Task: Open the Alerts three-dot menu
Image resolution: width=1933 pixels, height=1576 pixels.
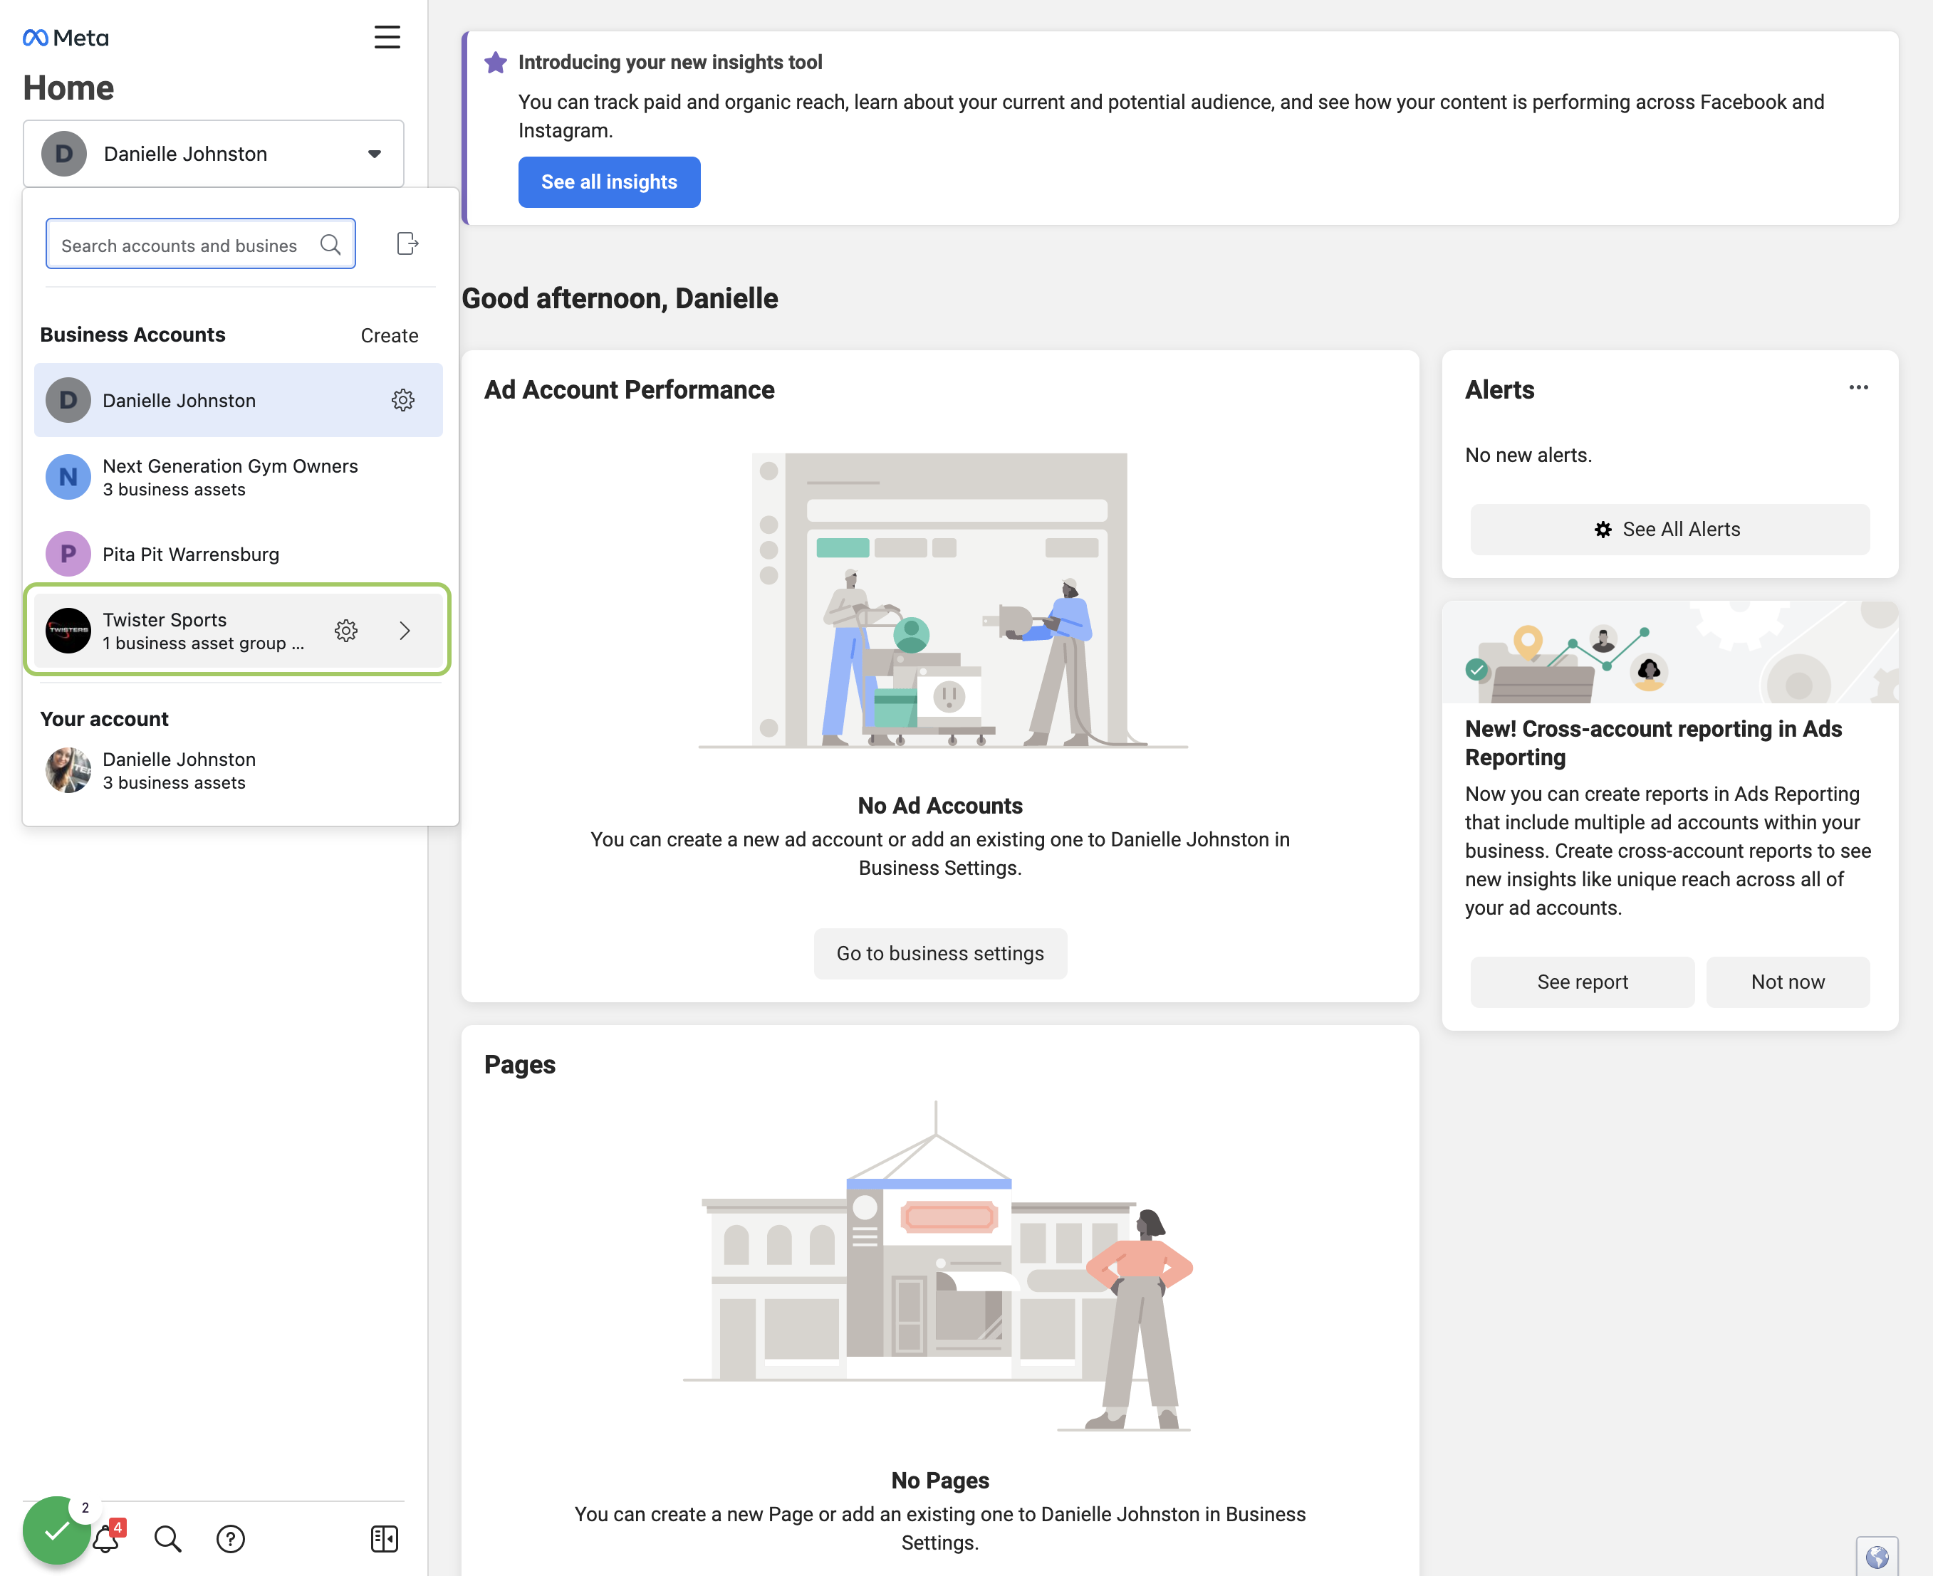Action: coord(1858,388)
